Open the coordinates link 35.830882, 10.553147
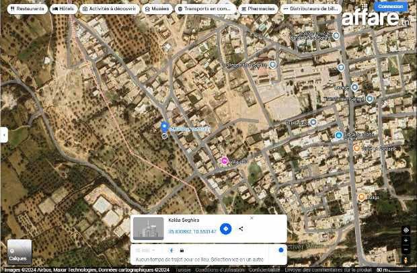Image resolution: width=417 pixels, height=273 pixels. (192, 231)
